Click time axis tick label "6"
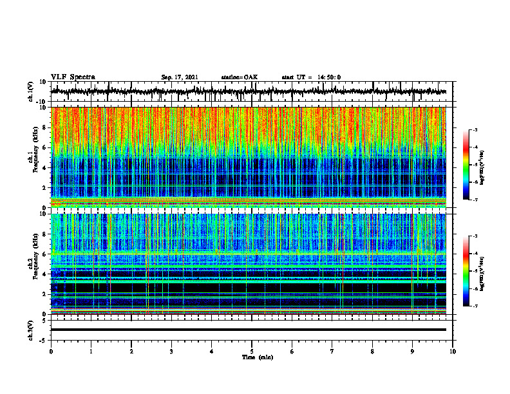The height and width of the screenshot is (394, 510). [x=292, y=352]
